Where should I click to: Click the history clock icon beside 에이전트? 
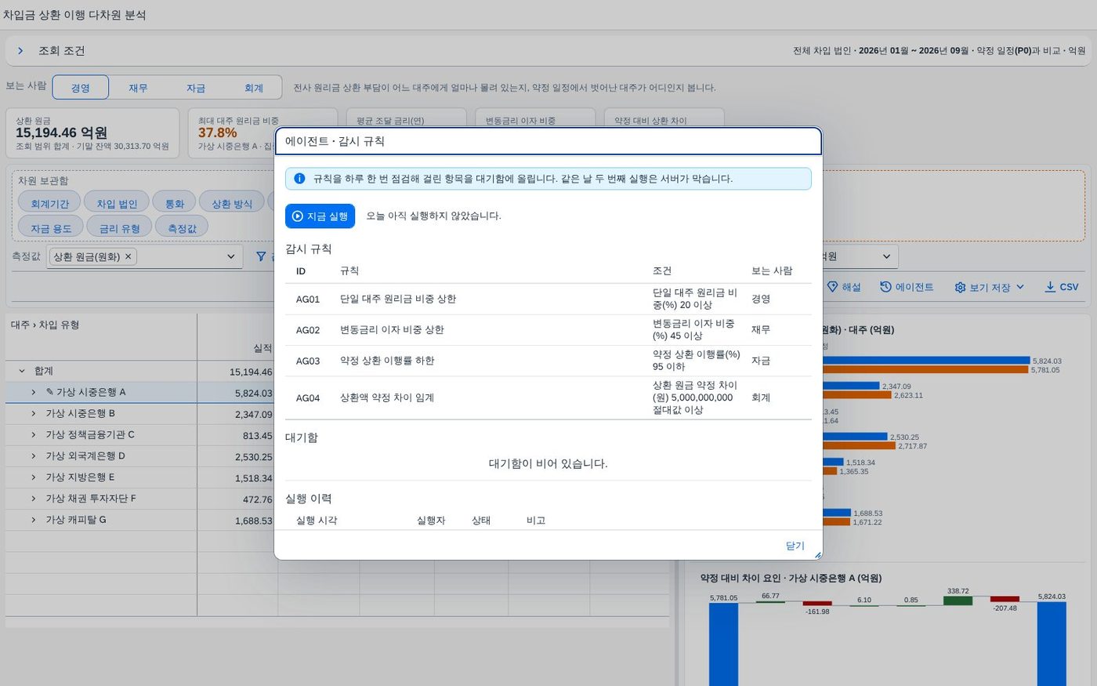click(x=885, y=287)
